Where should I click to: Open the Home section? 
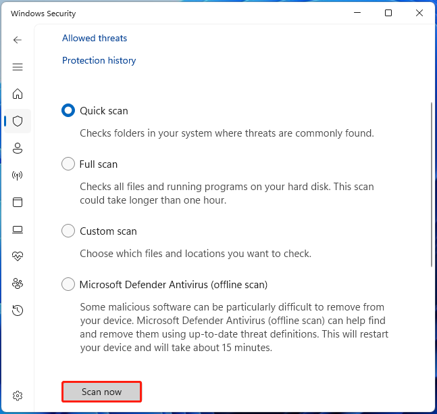point(18,94)
